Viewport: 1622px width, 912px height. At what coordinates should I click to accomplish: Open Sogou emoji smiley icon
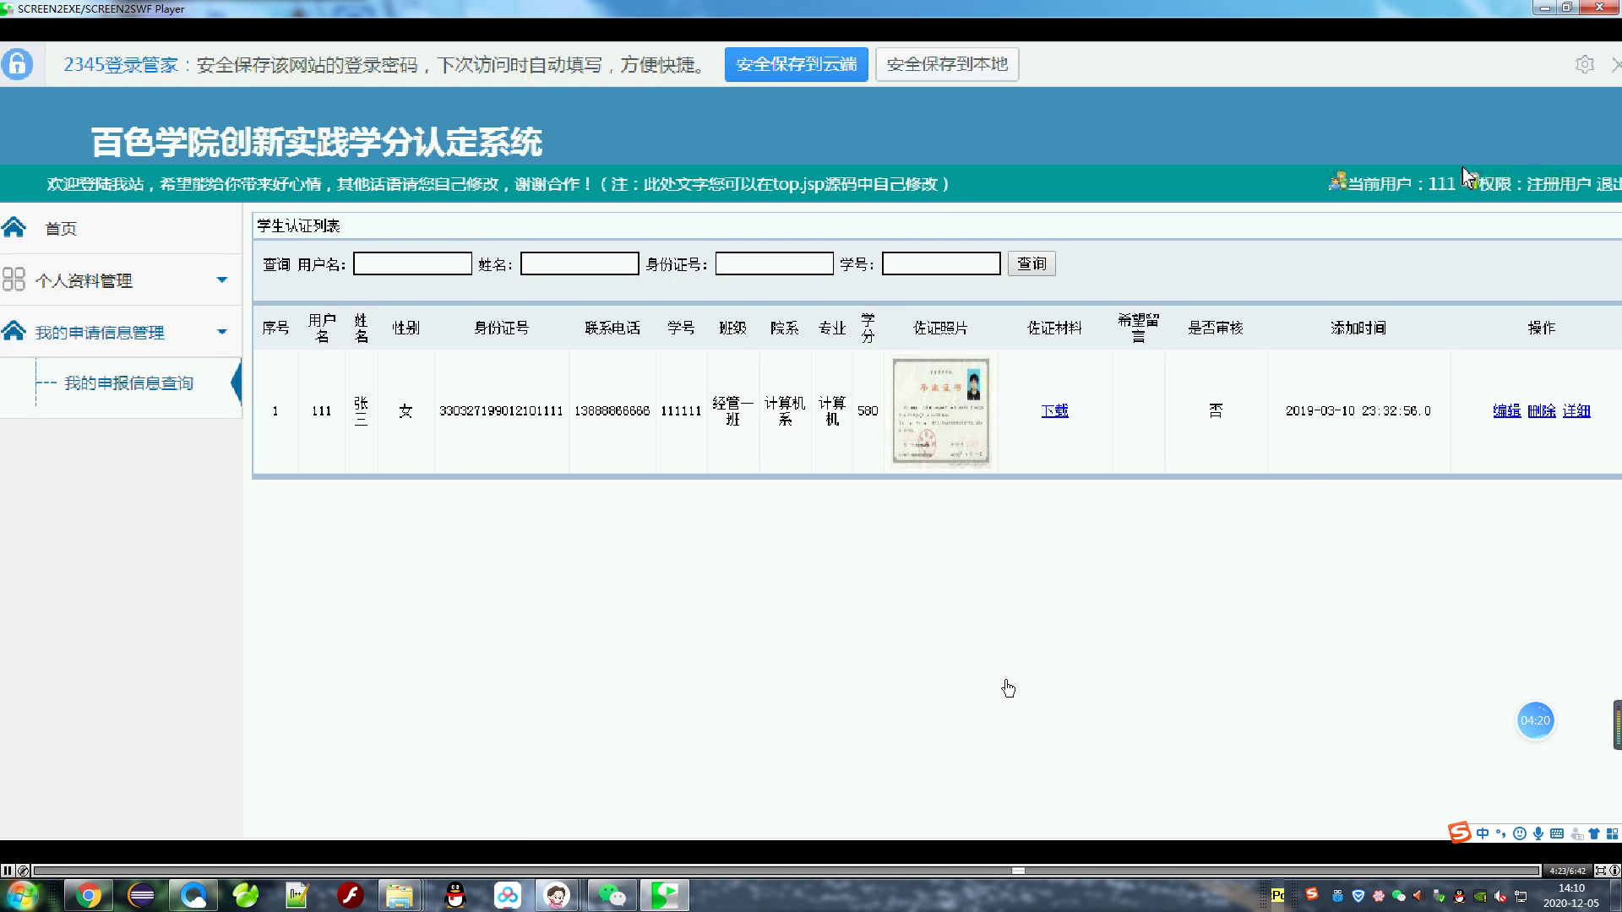(1520, 833)
